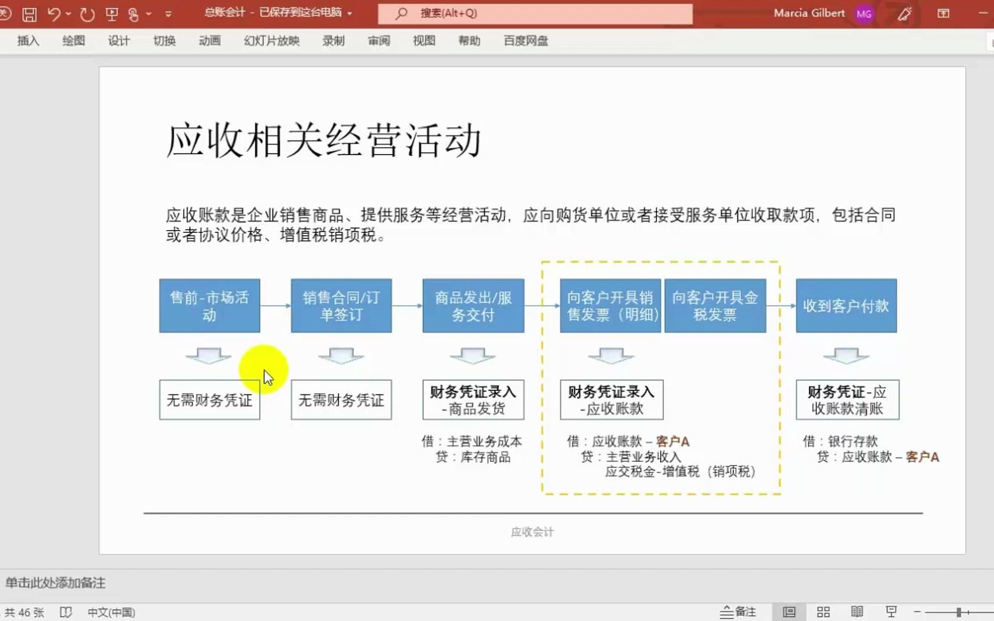Select the box 财务凭证-应收账款清账
This screenshot has height=621, width=994.
[x=847, y=400]
